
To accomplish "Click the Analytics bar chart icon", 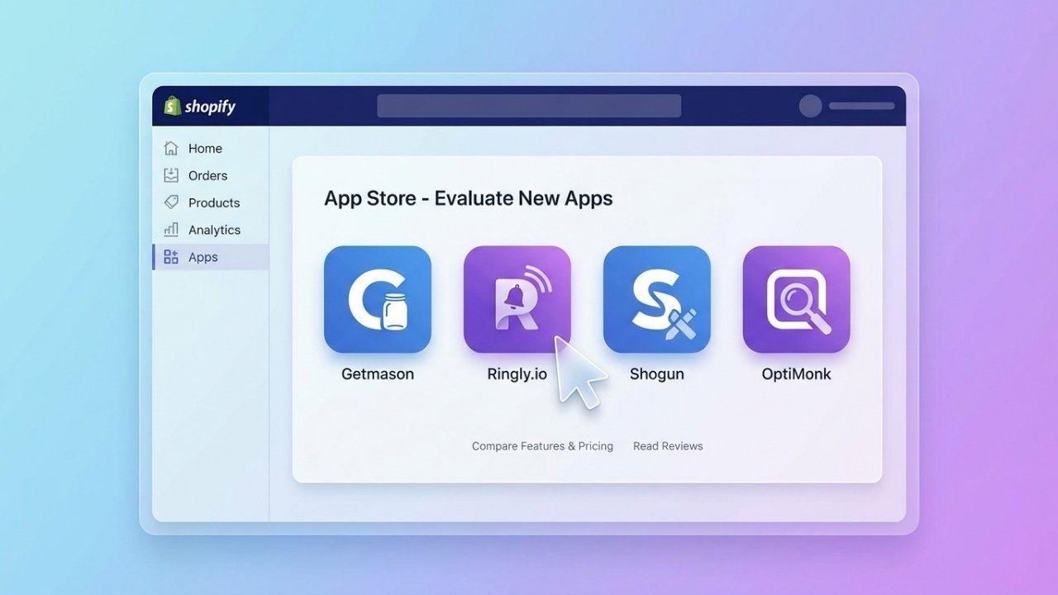I will coord(171,230).
